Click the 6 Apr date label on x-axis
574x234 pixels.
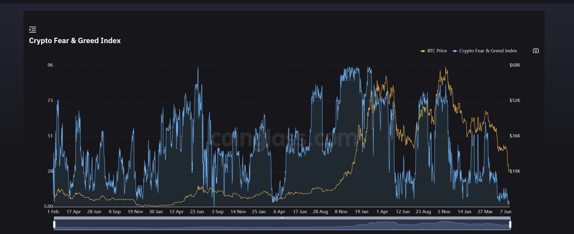click(279, 212)
